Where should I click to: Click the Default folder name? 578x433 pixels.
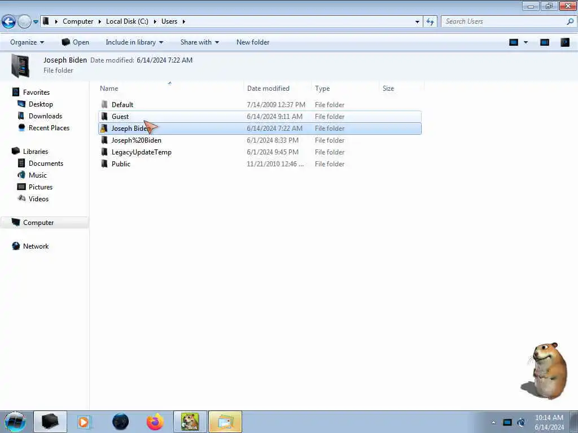122,104
